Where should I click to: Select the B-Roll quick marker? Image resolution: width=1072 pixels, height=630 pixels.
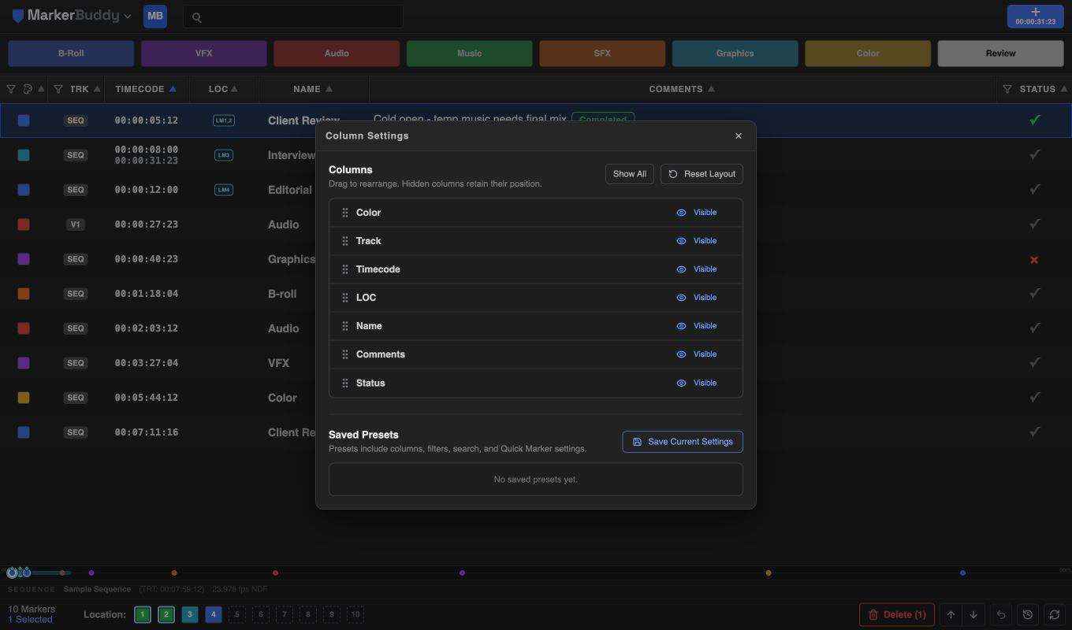pos(71,54)
